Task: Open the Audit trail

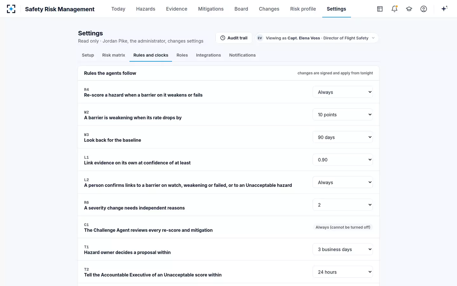Action: click(234, 38)
